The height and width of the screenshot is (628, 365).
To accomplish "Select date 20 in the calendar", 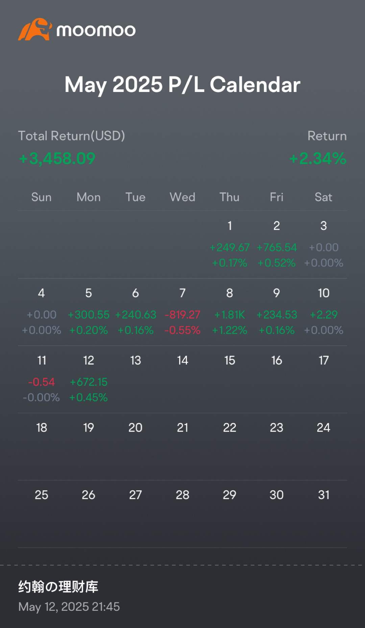I will (x=136, y=428).
